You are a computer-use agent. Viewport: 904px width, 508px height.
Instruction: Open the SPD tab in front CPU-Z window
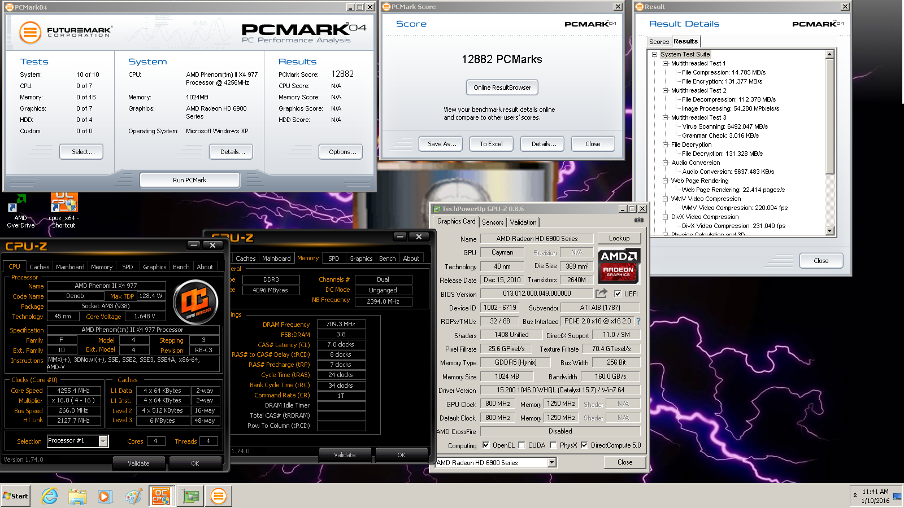[128, 267]
